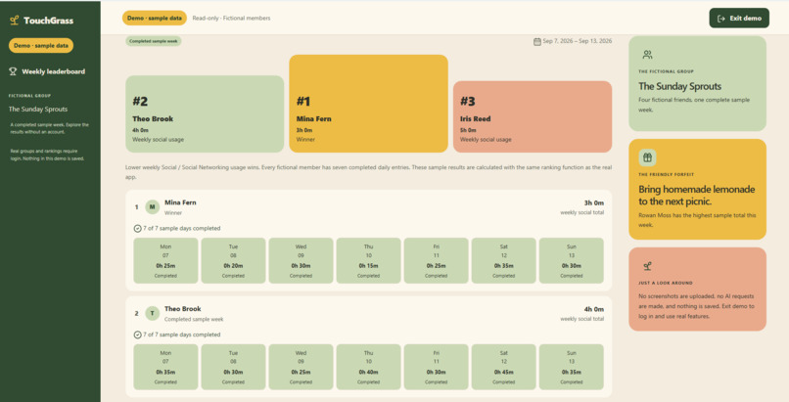The width and height of the screenshot is (789, 402).
Task: Click Theo Brook's Wed 09 day tile
Action: point(301,367)
